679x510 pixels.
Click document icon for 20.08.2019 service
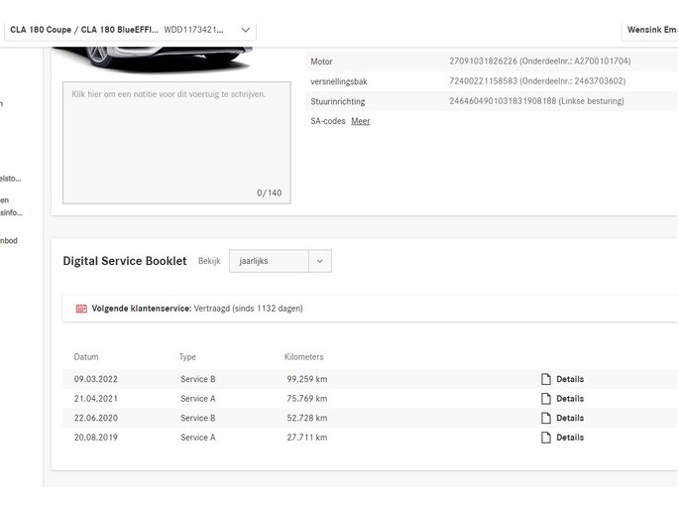pos(545,438)
